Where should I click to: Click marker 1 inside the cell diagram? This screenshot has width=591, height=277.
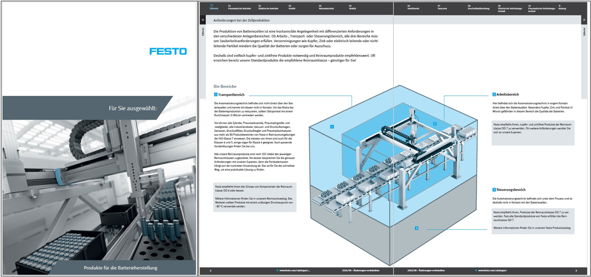[x=332, y=127]
